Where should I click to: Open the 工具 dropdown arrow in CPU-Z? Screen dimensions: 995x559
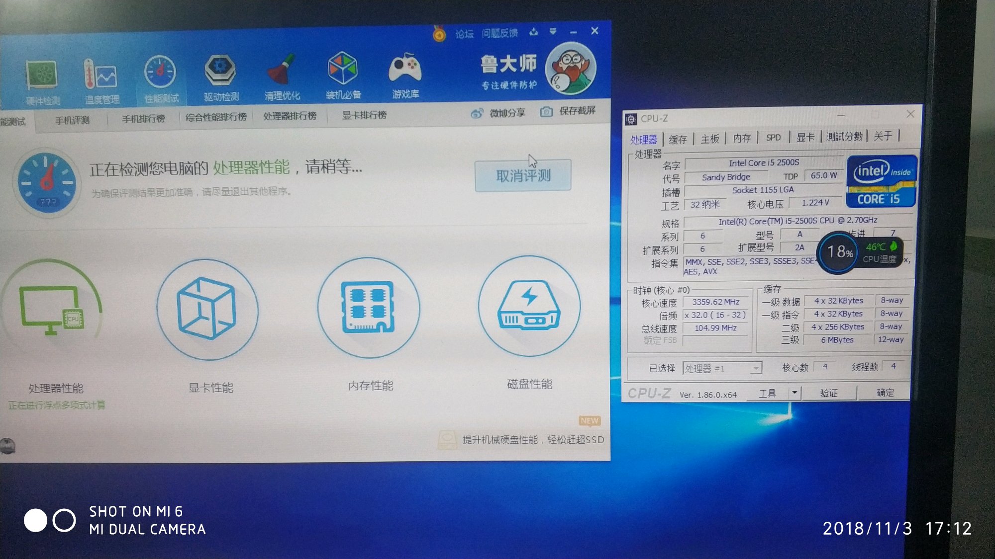tap(795, 393)
